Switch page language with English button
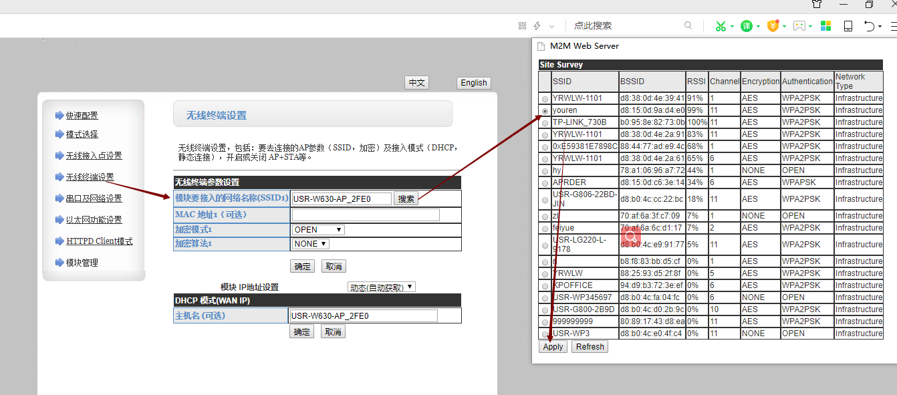Image resolution: width=897 pixels, height=395 pixels. pos(473,83)
